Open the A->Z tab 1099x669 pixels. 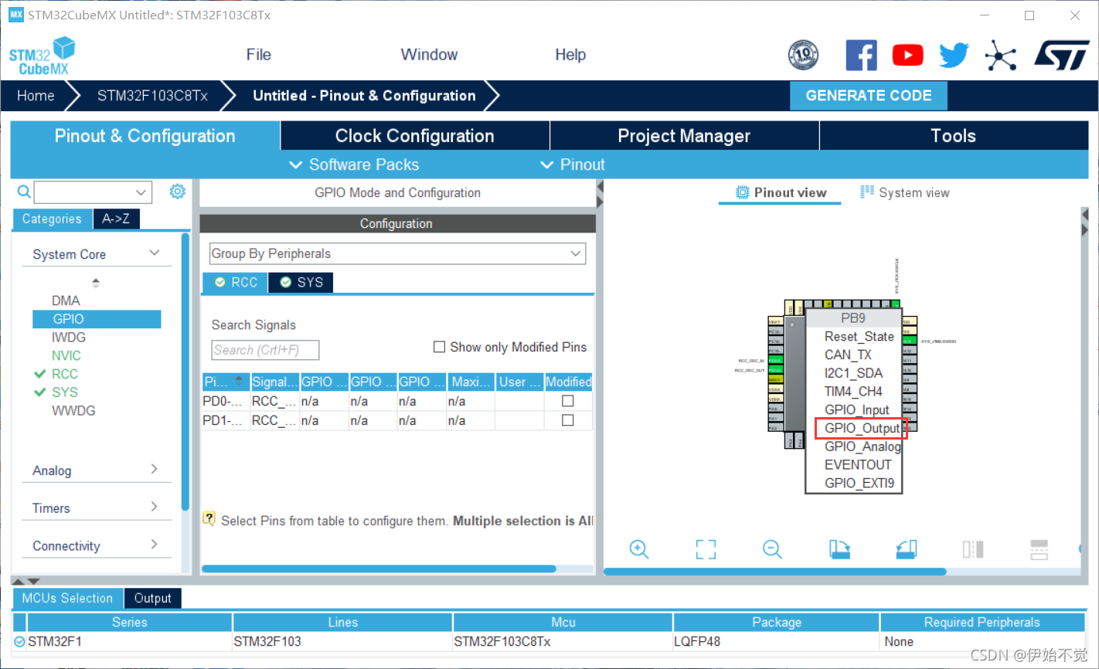(x=116, y=219)
